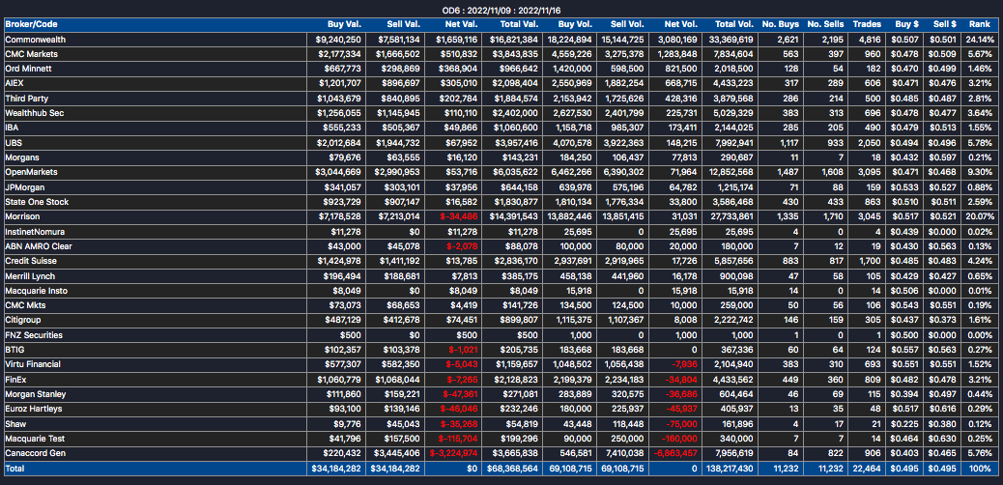This screenshot has height=485, width=1003.
Task: Select the State One Stock broker name
Action: [37, 202]
